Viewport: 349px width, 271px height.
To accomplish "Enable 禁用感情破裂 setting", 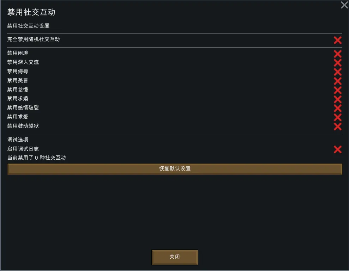I will [337, 108].
